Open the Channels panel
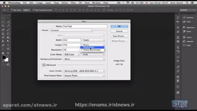Image resolution: width=197 pixels, height=111 pixels. pos(188,41)
